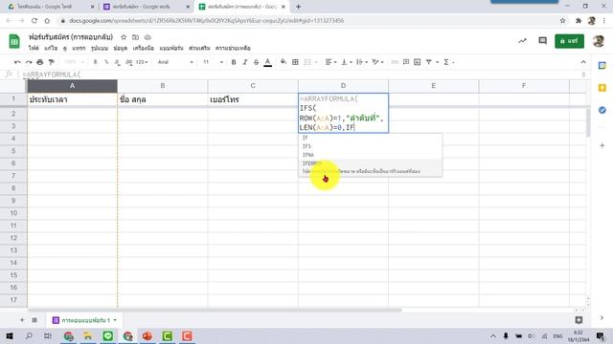Open the แก้ไข (Edit) menu

click(x=51, y=48)
